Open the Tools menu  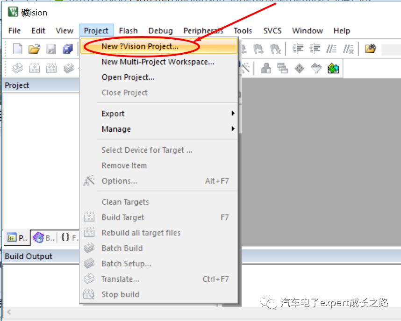pyautogui.click(x=243, y=31)
